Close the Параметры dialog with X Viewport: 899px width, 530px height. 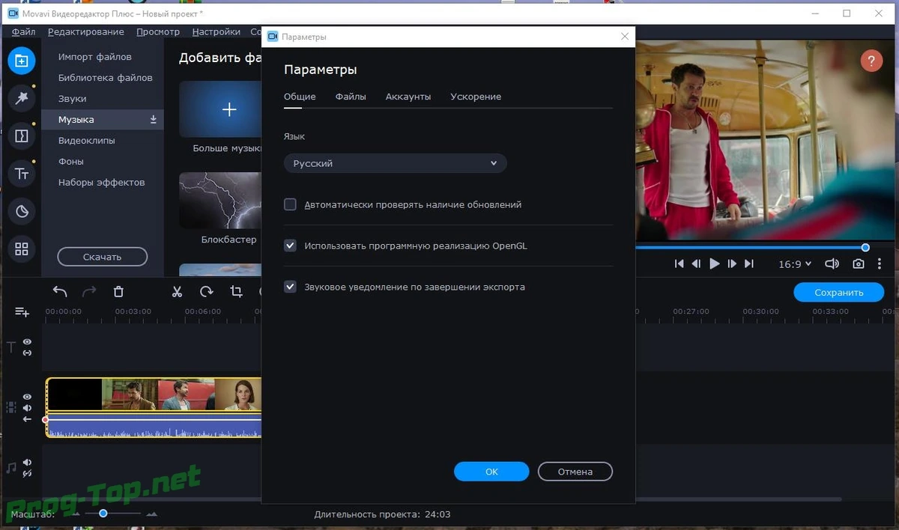tap(625, 37)
